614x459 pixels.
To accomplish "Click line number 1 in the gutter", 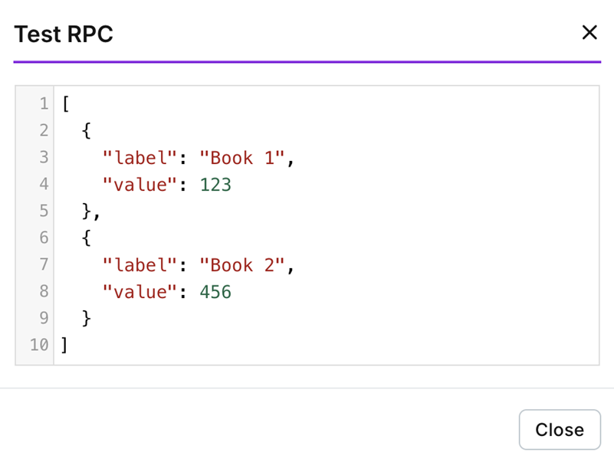I will (44, 103).
